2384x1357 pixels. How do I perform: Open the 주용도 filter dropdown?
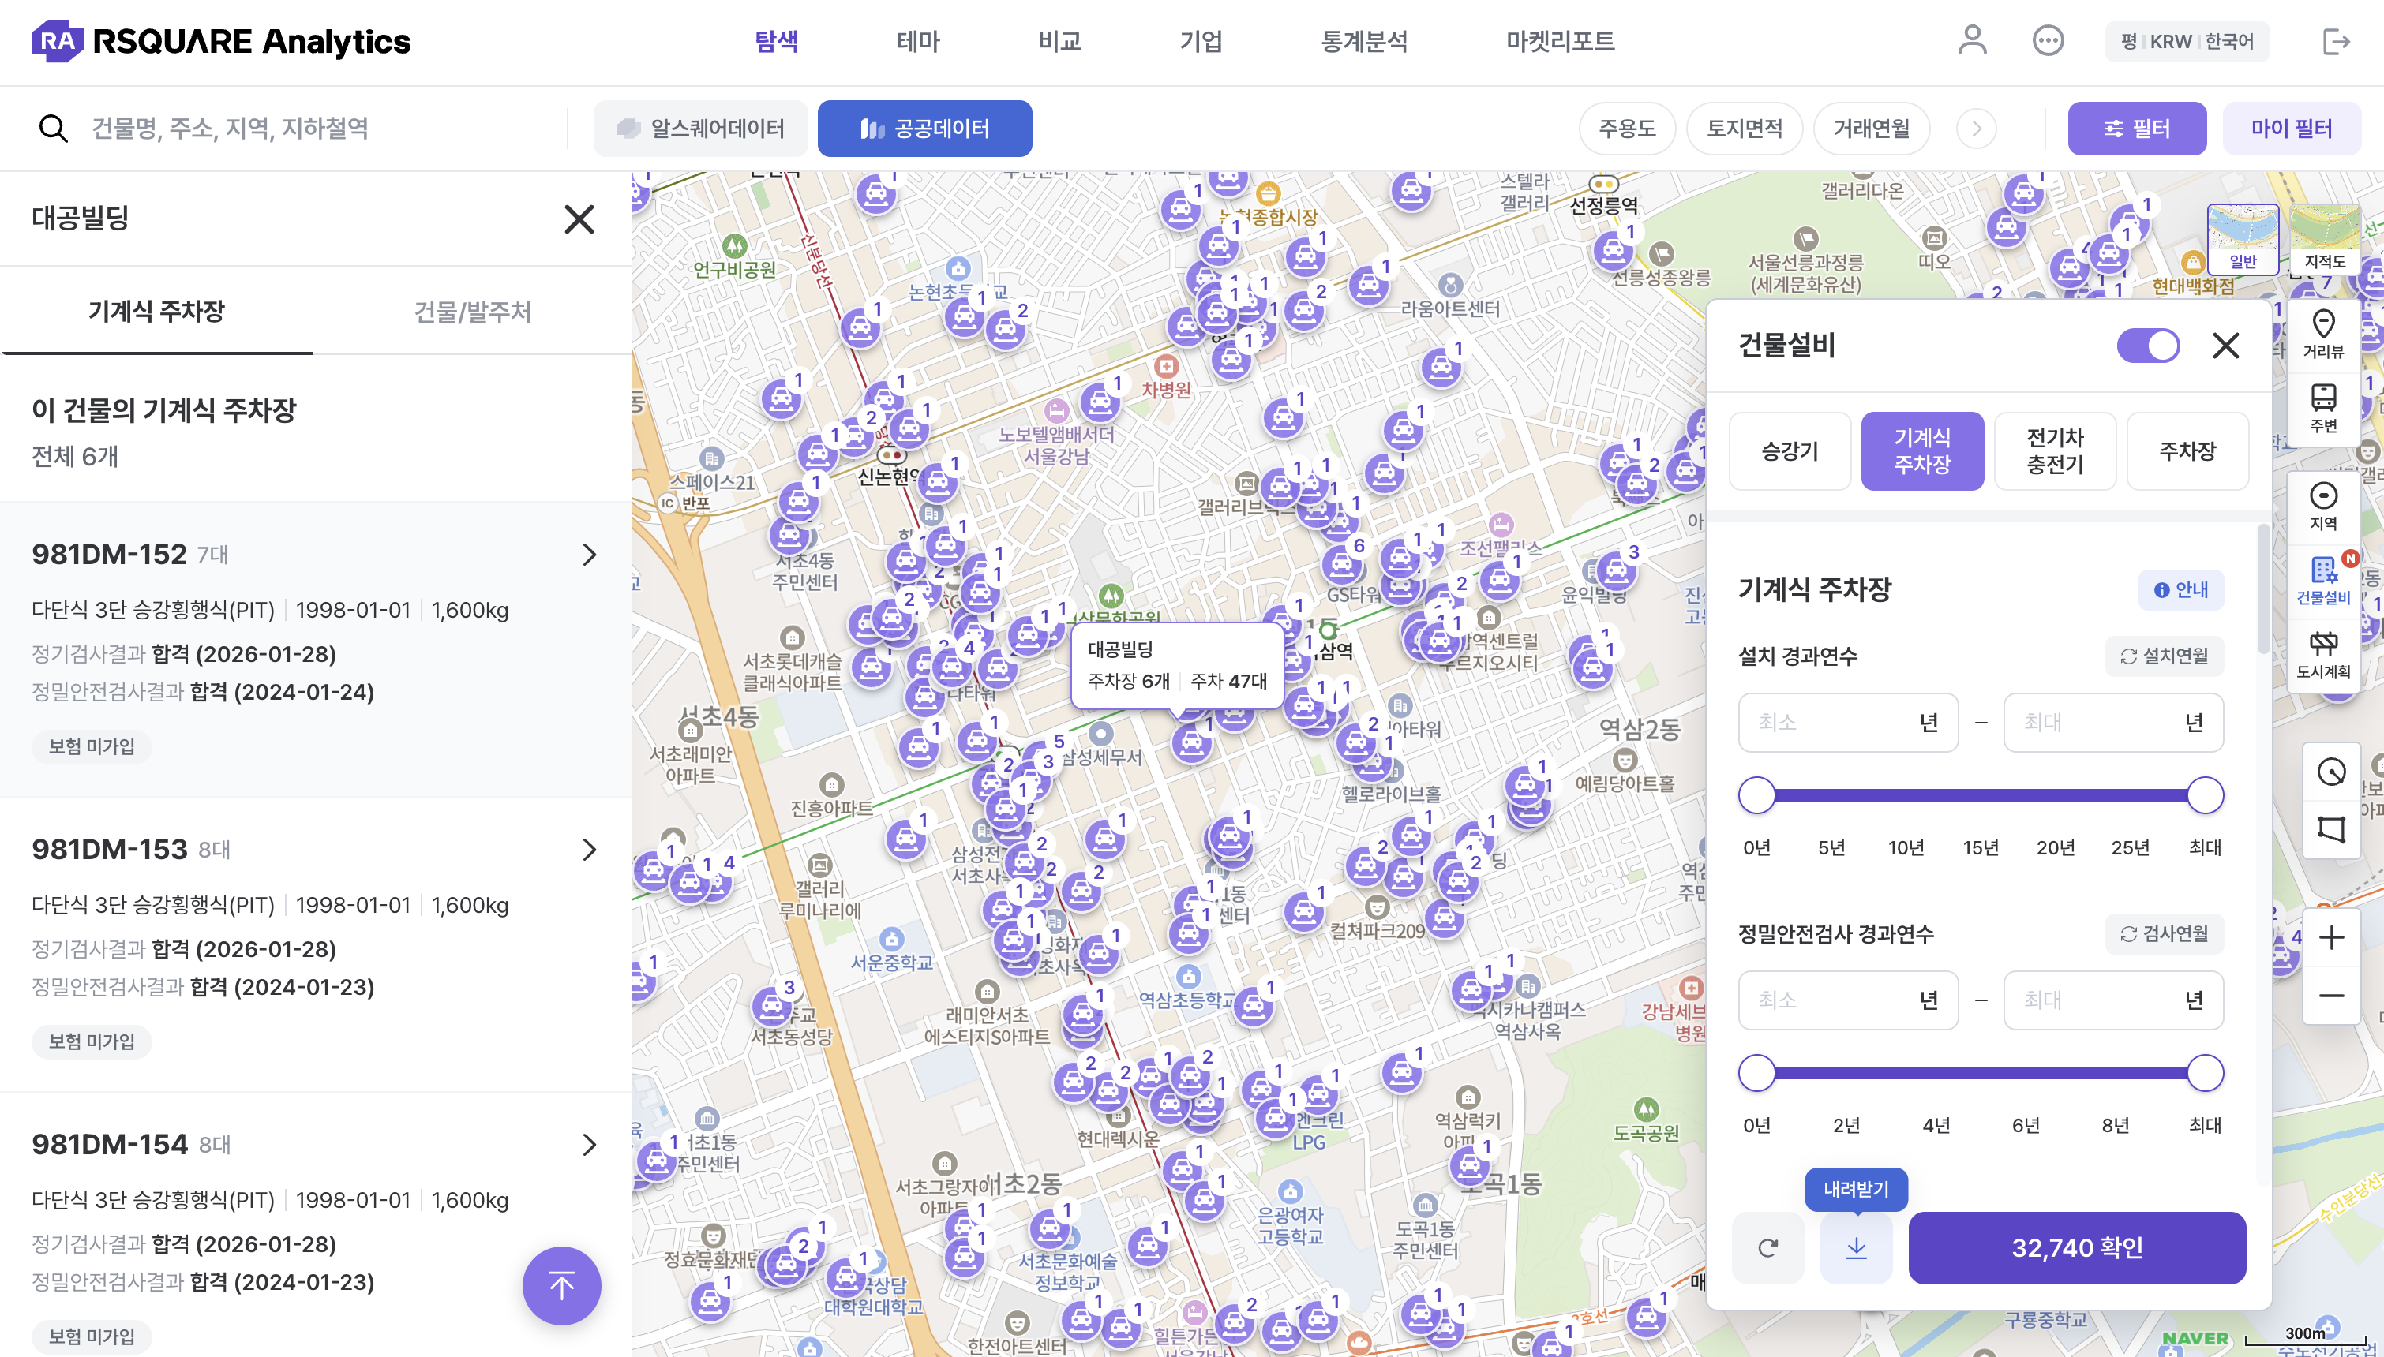[1627, 129]
